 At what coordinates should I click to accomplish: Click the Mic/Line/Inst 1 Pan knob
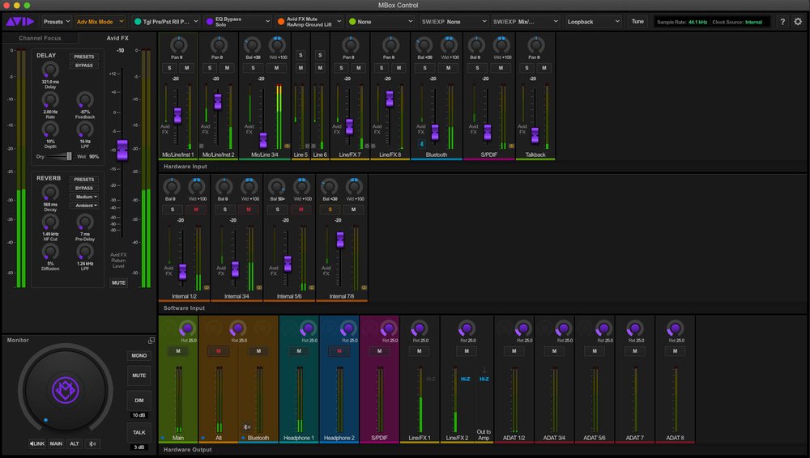[x=179, y=45]
